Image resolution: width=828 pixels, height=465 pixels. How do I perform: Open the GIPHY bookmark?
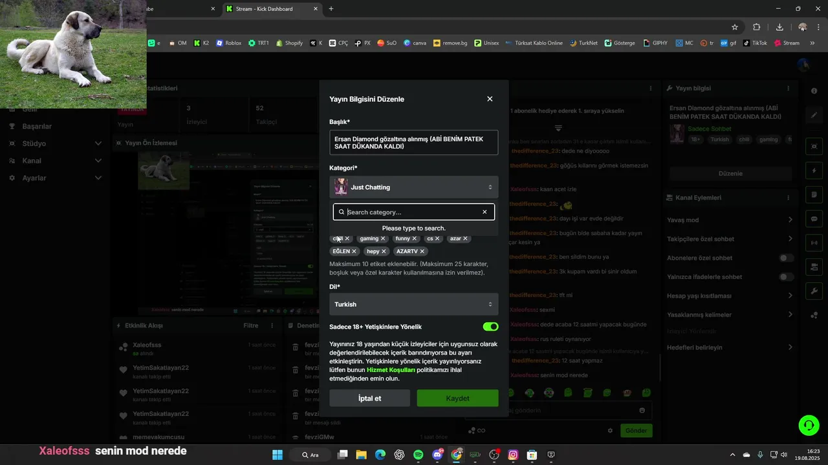pos(655,43)
